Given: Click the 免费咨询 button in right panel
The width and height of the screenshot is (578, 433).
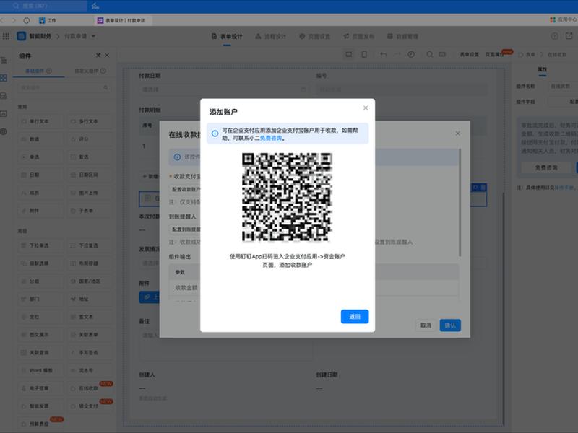Looking at the screenshot, I should pos(546,167).
